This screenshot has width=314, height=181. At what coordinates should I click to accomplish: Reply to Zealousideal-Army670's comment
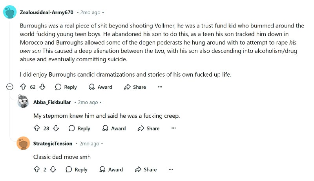coord(66,87)
